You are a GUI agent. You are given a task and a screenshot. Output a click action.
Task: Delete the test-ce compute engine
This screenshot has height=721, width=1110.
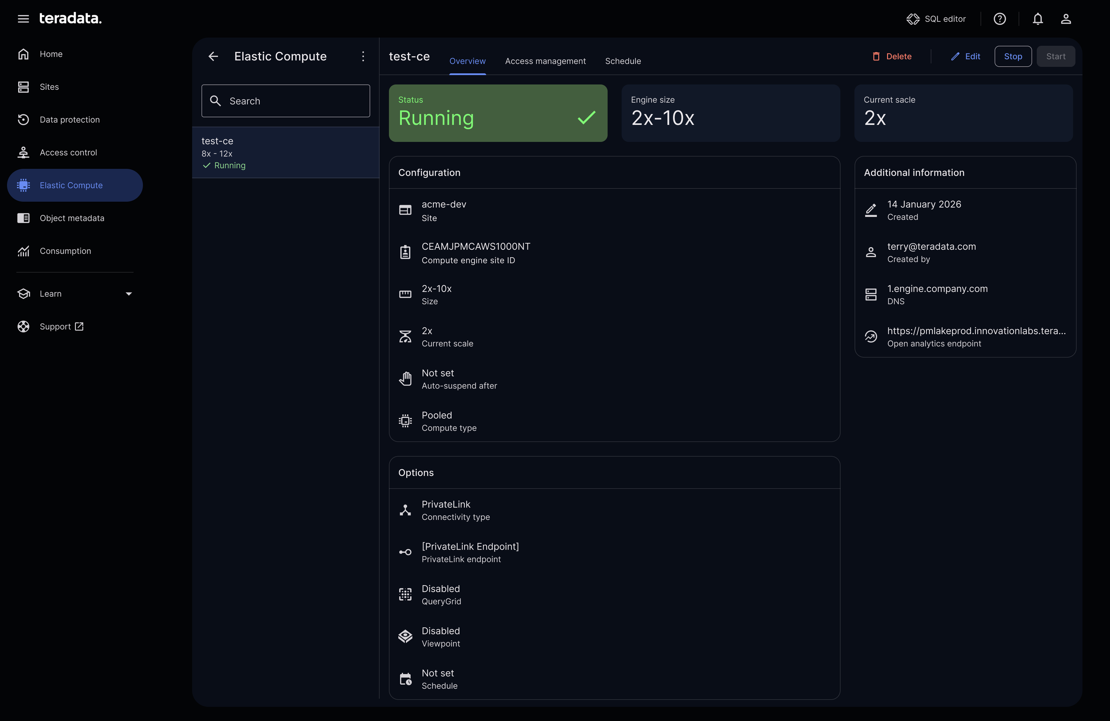tap(892, 56)
